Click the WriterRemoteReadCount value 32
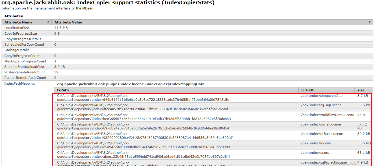The height and width of the screenshot is (166, 374). tap(56, 72)
